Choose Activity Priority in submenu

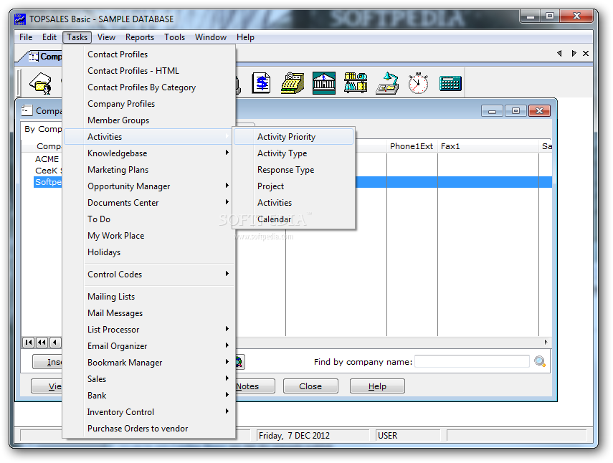point(294,137)
